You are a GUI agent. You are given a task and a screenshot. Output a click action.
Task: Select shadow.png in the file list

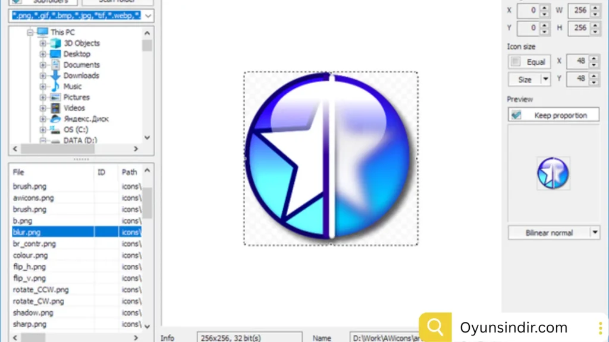(33, 312)
